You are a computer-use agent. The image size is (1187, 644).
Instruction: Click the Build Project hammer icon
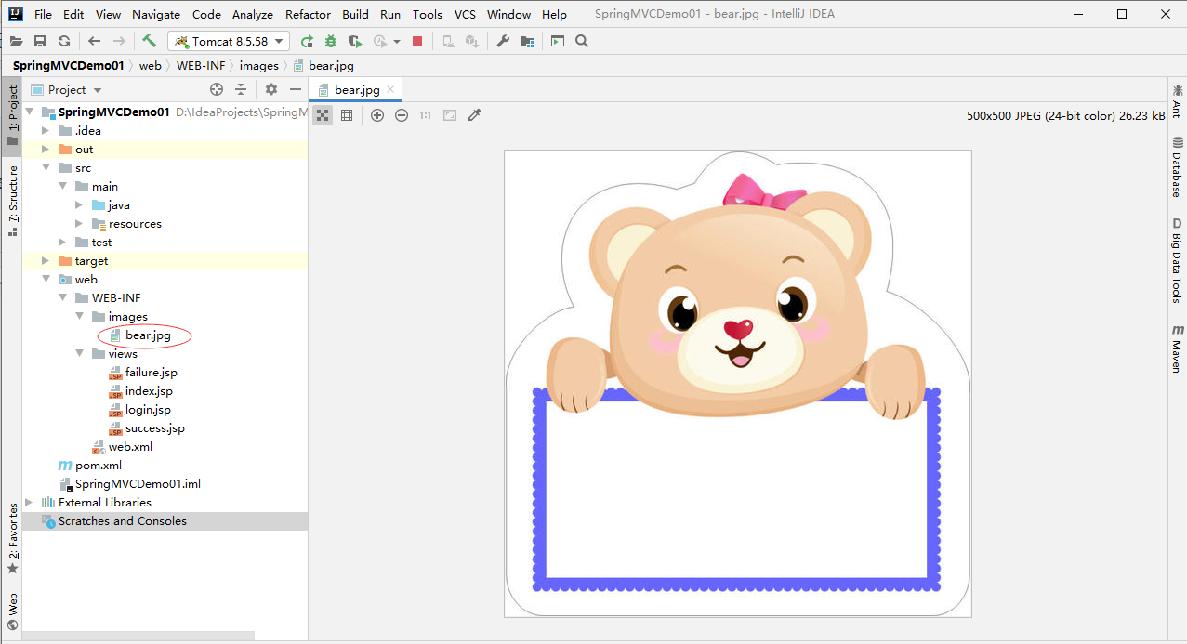[149, 41]
